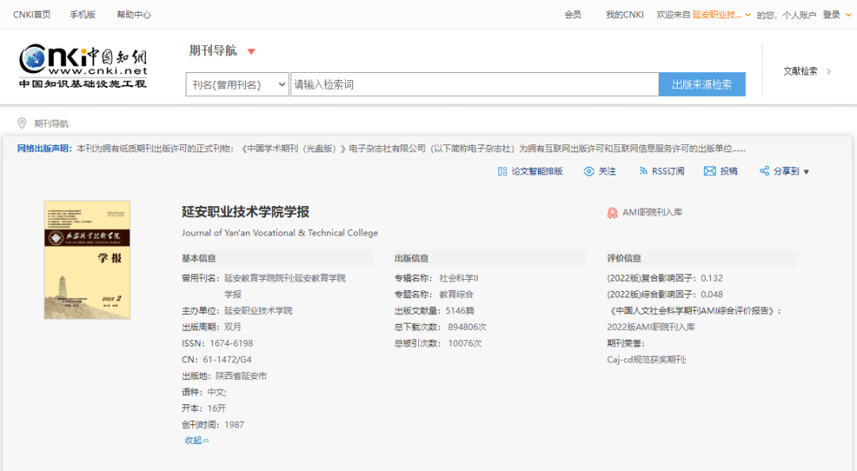857x471 pixels.
Task: Click the 复合影响因子 value 0.132
Action: (x=712, y=278)
